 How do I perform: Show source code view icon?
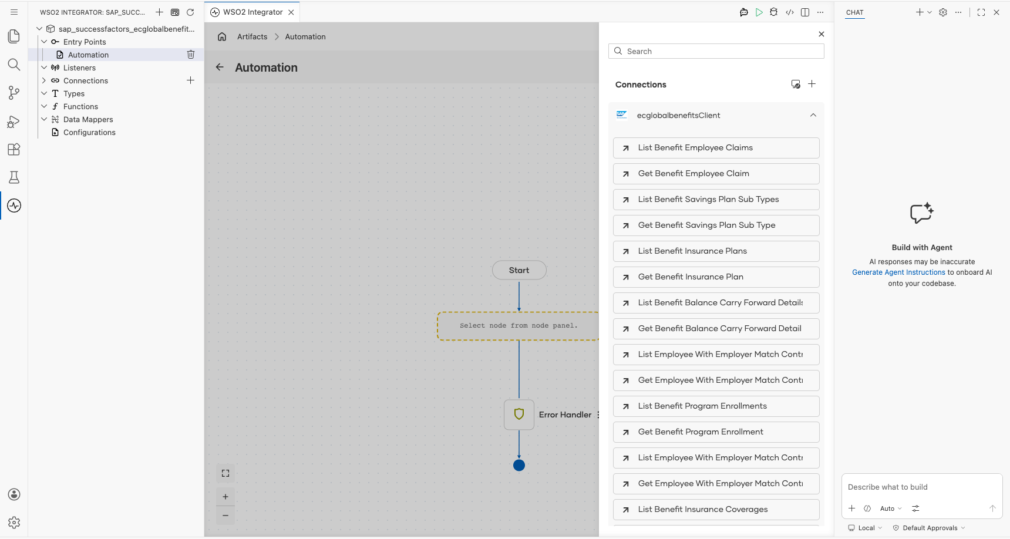coord(790,12)
